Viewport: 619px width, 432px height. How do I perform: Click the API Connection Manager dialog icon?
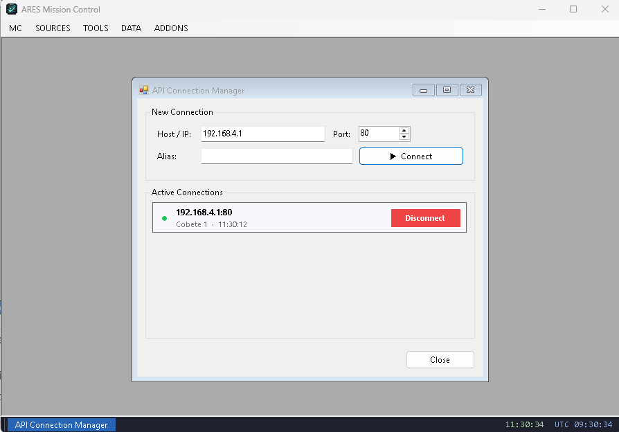point(144,91)
